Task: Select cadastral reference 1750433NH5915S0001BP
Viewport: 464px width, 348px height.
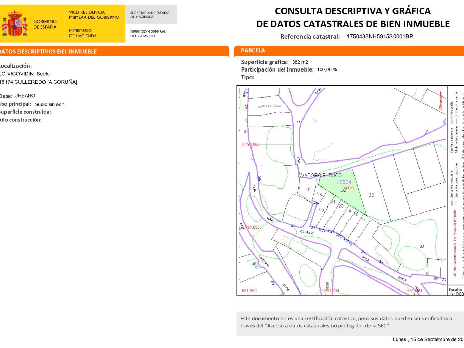Action: pos(380,37)
